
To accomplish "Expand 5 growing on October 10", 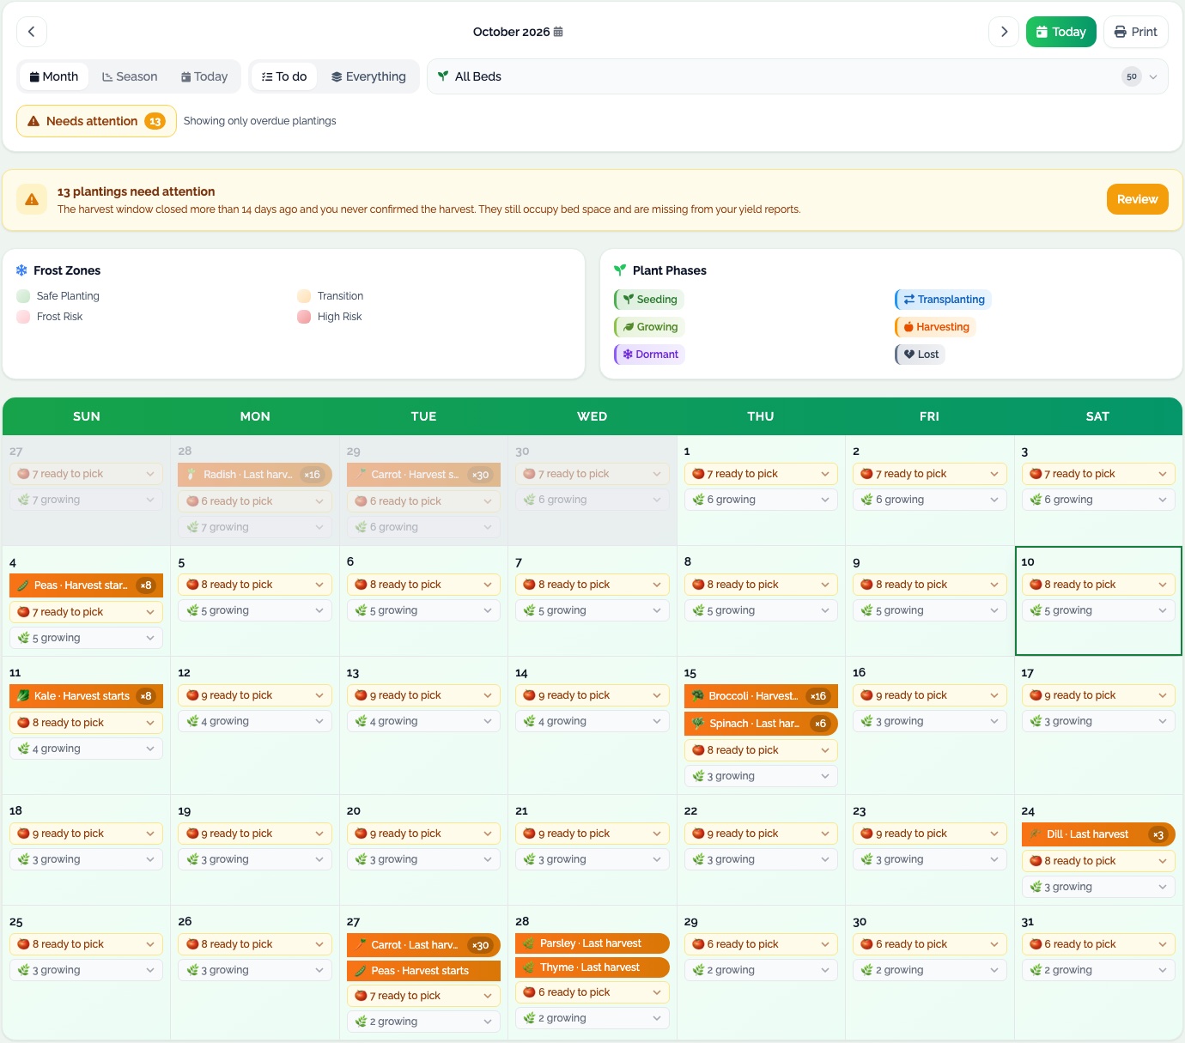I will pos(1098,610).
